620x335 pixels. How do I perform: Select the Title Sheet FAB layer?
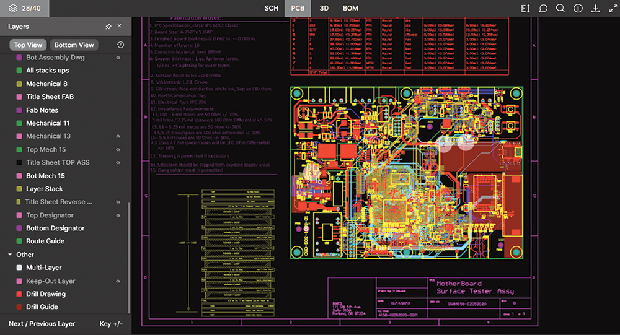pyautogui.click(x=50, y=97)
